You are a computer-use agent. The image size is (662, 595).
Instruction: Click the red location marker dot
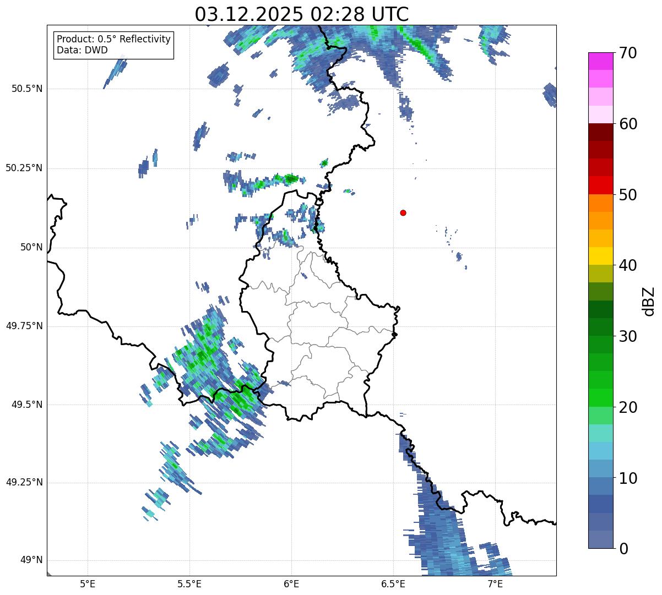pos(403,212)
